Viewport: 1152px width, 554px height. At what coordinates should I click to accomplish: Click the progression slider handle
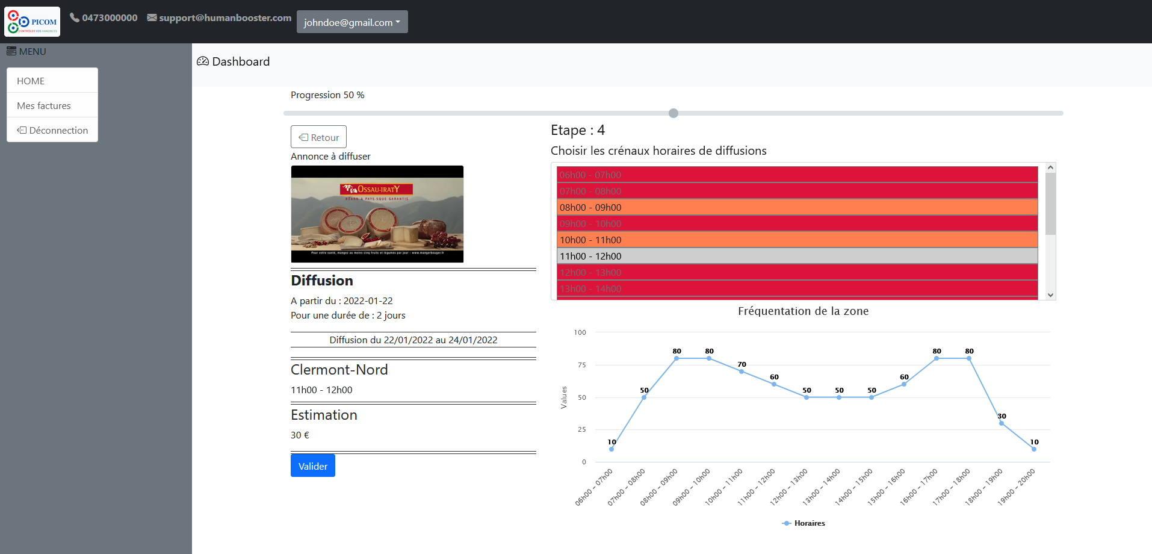pos(674,113)
